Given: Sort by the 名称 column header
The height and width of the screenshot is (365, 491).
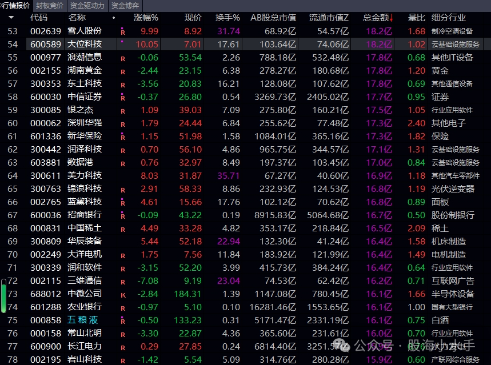Looking at the screenshot, I should (x=77, y=18).
